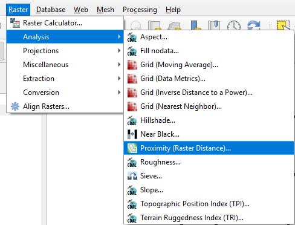Expand the Analysis submenu
The height and width of the screenshot is (225, 295).
point(65,37)
